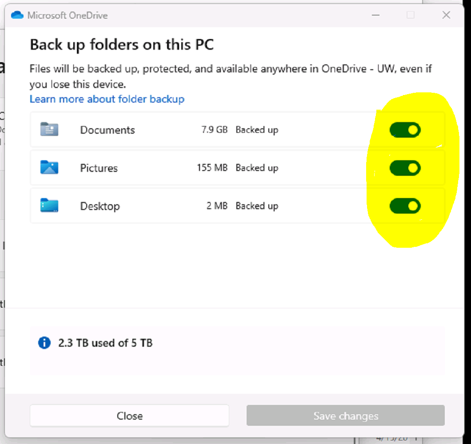Click the blue info icon beside storage usage
Image resolution: width=471 pixels, height=444 pixels.
click(44, 343)
